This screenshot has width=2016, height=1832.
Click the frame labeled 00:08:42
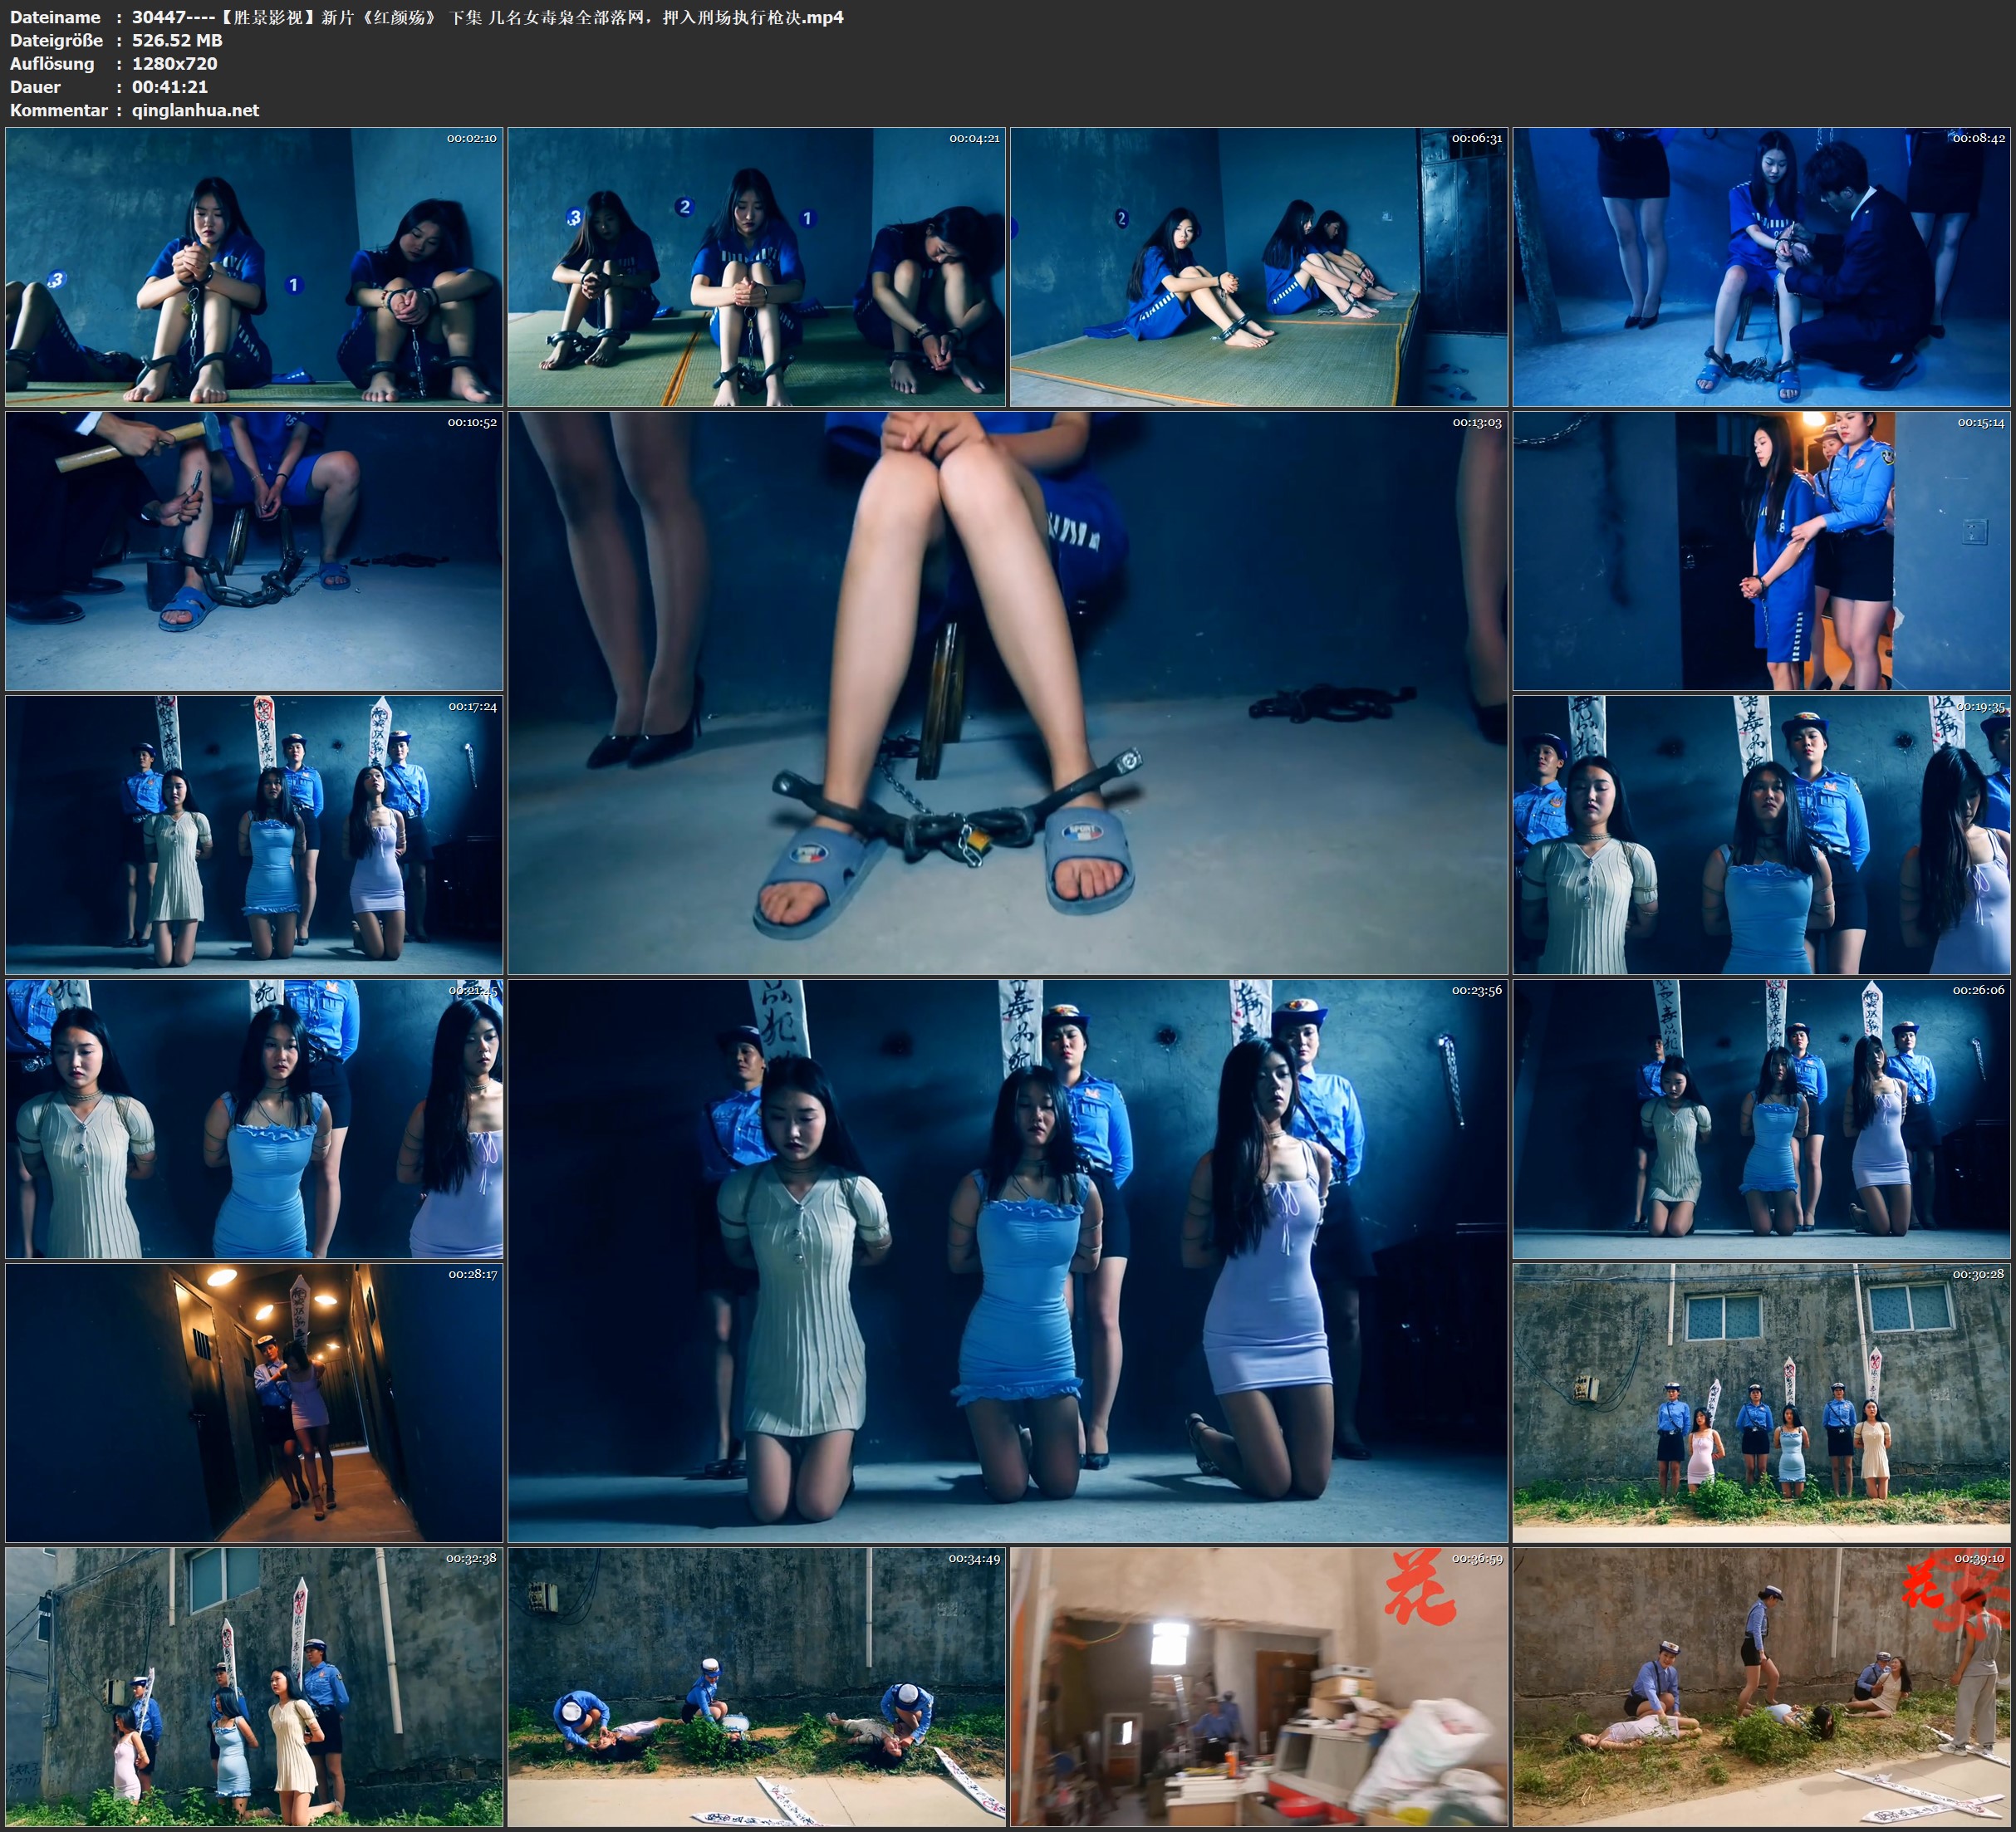coord(1761,266)
